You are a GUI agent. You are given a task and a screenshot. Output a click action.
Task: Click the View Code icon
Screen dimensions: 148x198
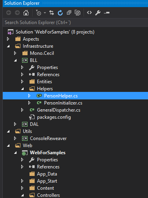pos(89,13)
